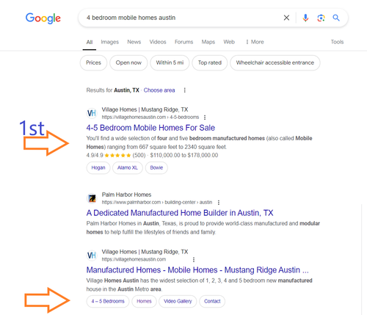Screen dimensions: 367x315
Task: Open Google Lens image search icon
Action: point(321,18)
